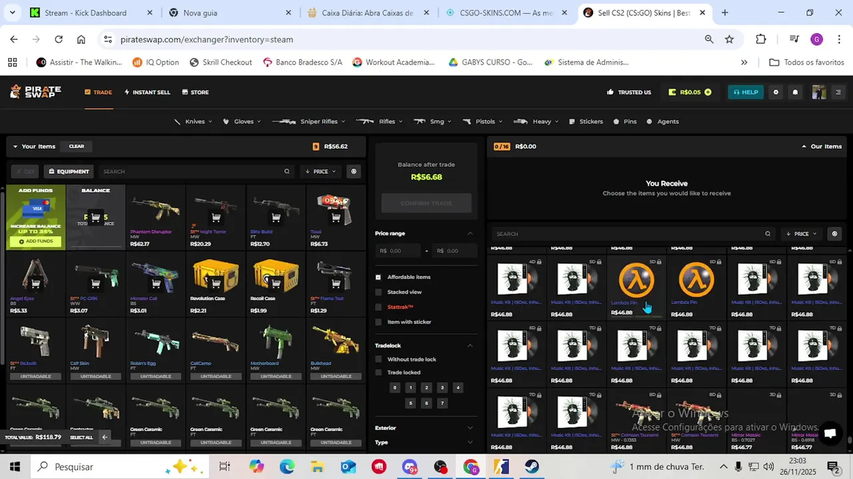The width and height of the screenshot is (853, 479).
Task: Reload the browser page
Action: point(59,39)
